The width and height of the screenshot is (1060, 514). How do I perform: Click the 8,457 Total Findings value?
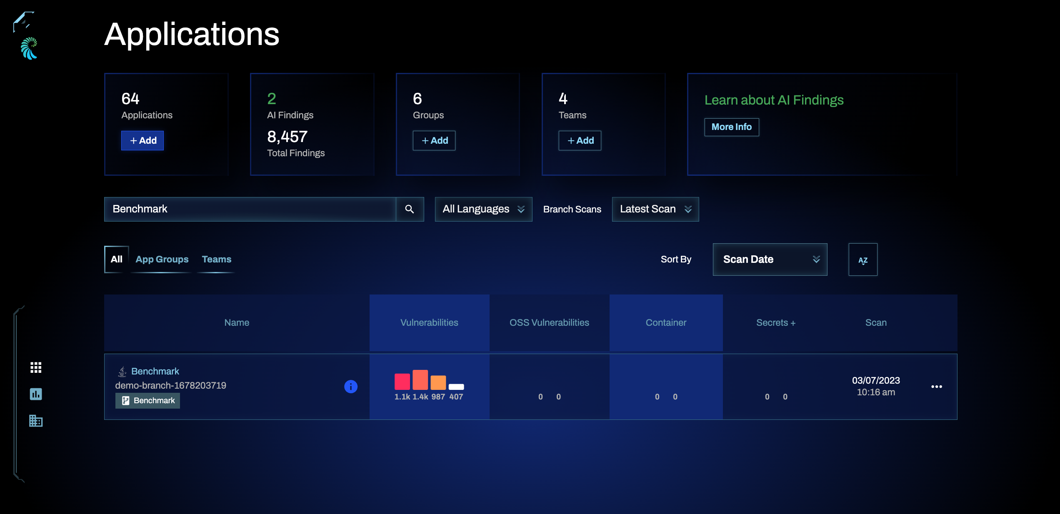click(287, 137)
